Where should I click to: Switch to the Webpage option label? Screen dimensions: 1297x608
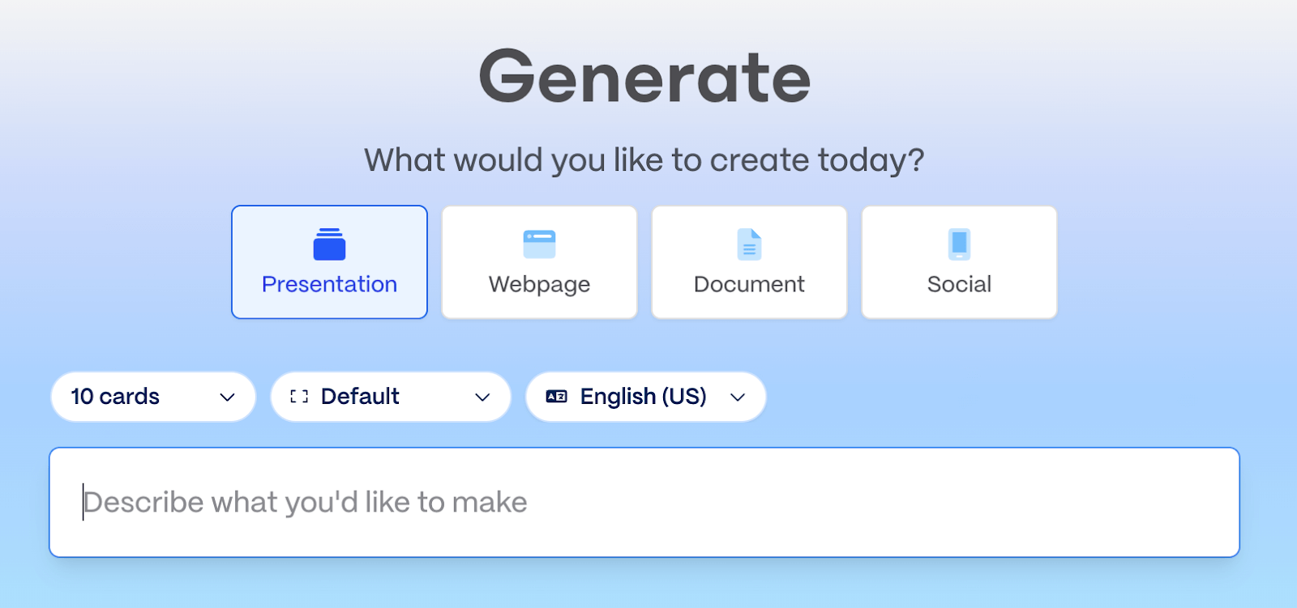click(x=539, y=284)
